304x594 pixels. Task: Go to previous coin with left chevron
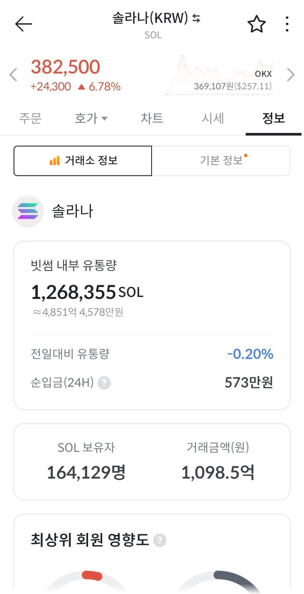(x=13, y=75)
